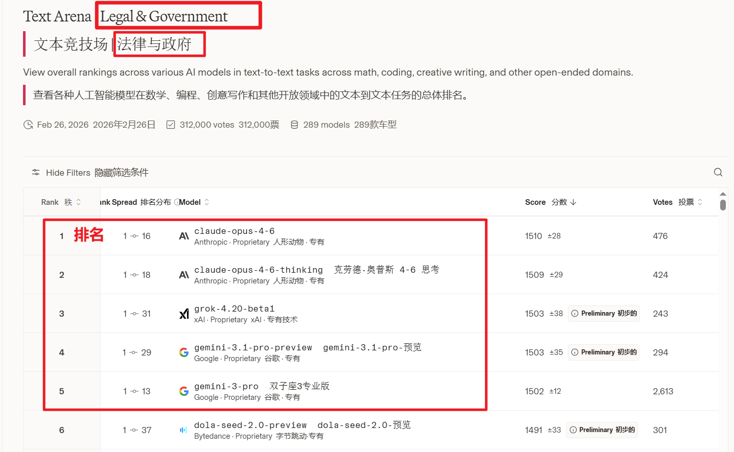Viewport: 734px width, 452px height.
Task: Click the Google logo beside gemini-3.1-pro-preview
Action: [x=184, y=352]
